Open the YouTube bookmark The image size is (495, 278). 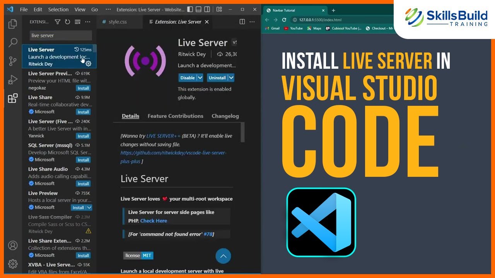click(293, 28)
